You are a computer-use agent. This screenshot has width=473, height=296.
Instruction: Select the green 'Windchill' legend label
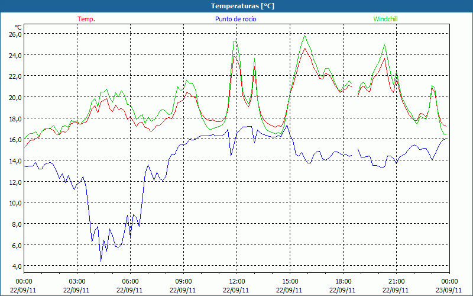[x=385, y=19]
